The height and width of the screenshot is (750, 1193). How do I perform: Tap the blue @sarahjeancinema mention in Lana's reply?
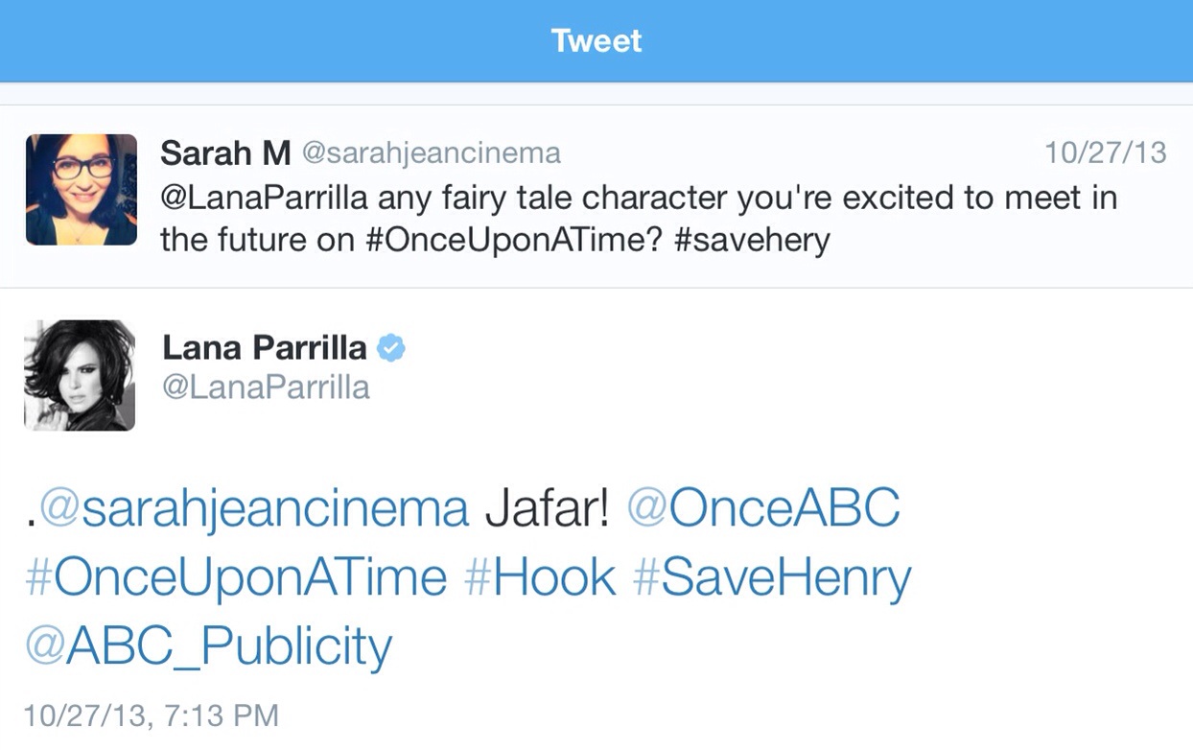[x=254, y=509]
